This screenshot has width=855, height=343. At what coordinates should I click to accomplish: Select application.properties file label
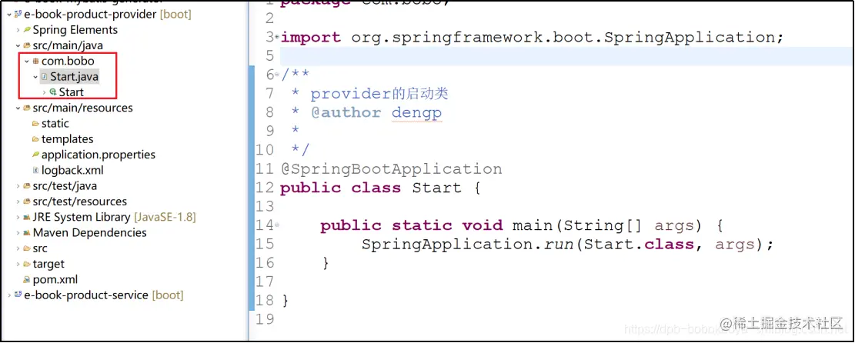tap(99, 155)
